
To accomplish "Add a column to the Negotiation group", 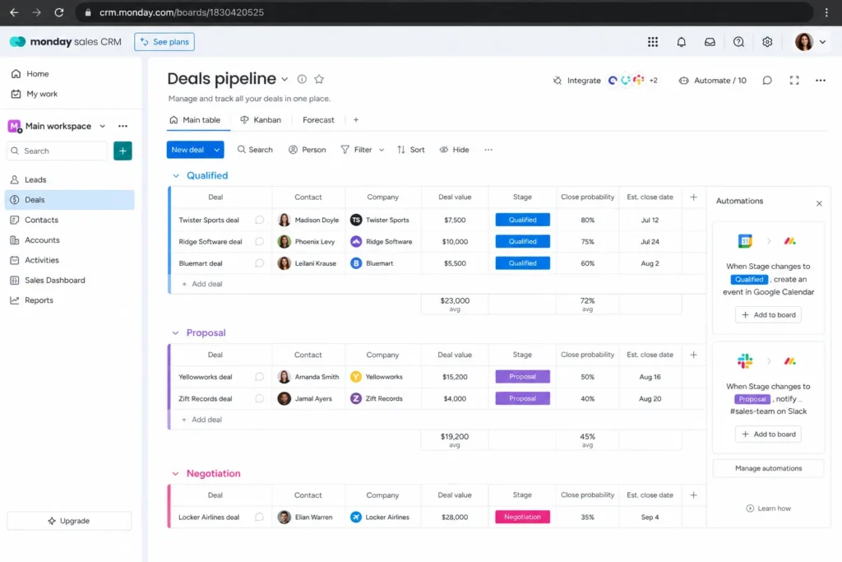I will [x=693, y=495].
